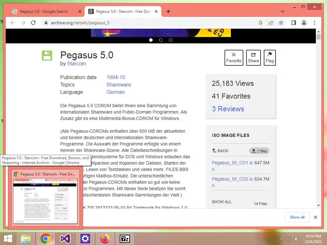This screenshot has width=327, height=245.
Task: Select the third carousel dot
Action: tap(171, 40)
